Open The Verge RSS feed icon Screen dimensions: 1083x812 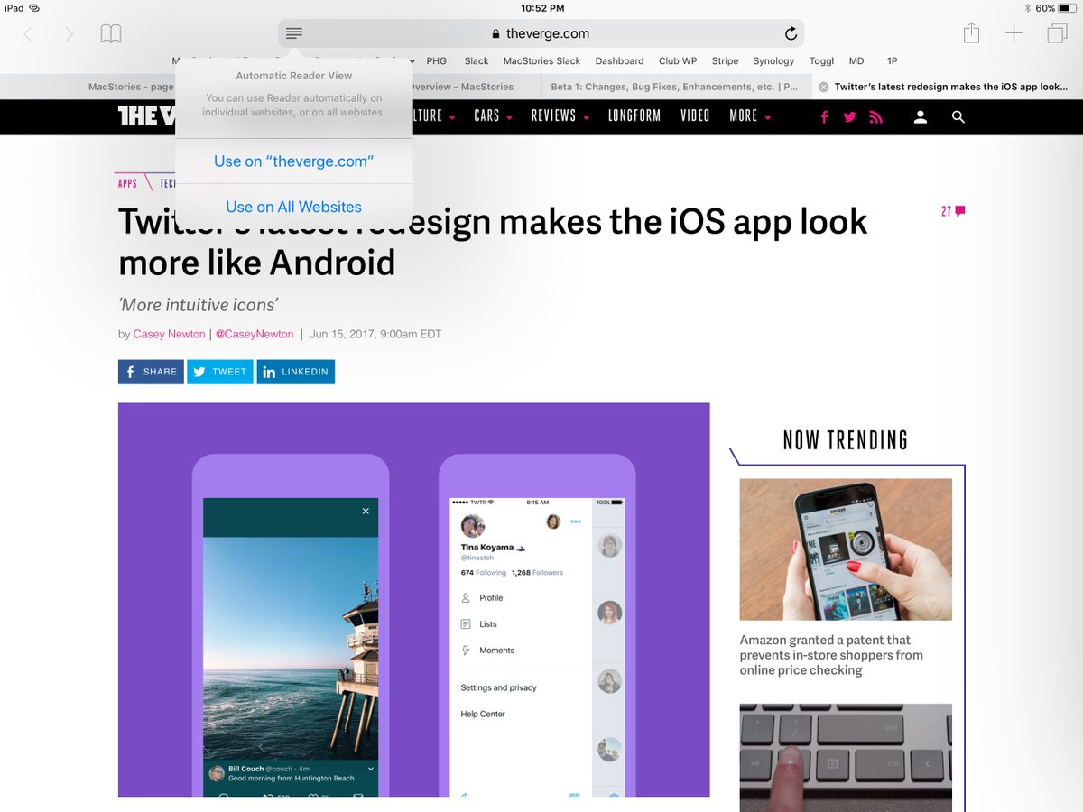[875, 117]
